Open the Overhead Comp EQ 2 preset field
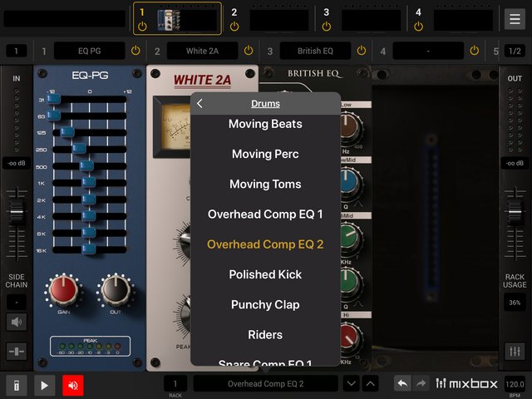Viewport: 532px width, 399px height. coord(265,384)
